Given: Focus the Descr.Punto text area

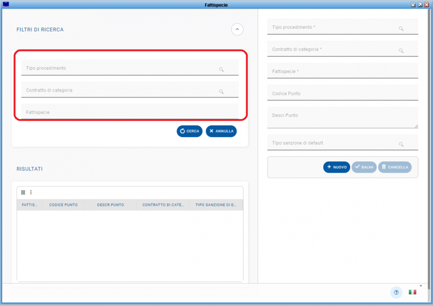Looking at the screenshot, I should [x=343, y=118].
